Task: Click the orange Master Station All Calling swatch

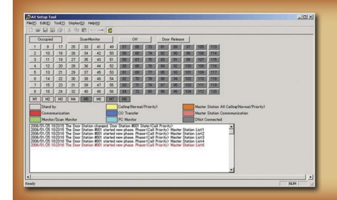Action: [x=188, y=107]
